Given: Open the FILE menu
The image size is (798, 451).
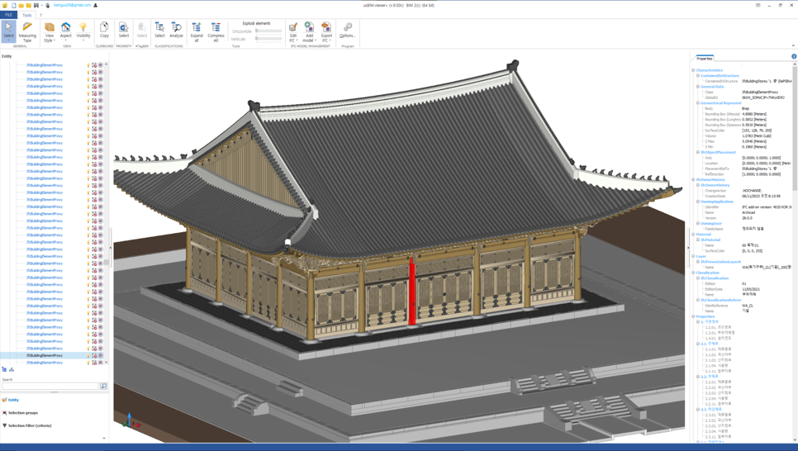Looking at the screenshot, I should 8,15.
